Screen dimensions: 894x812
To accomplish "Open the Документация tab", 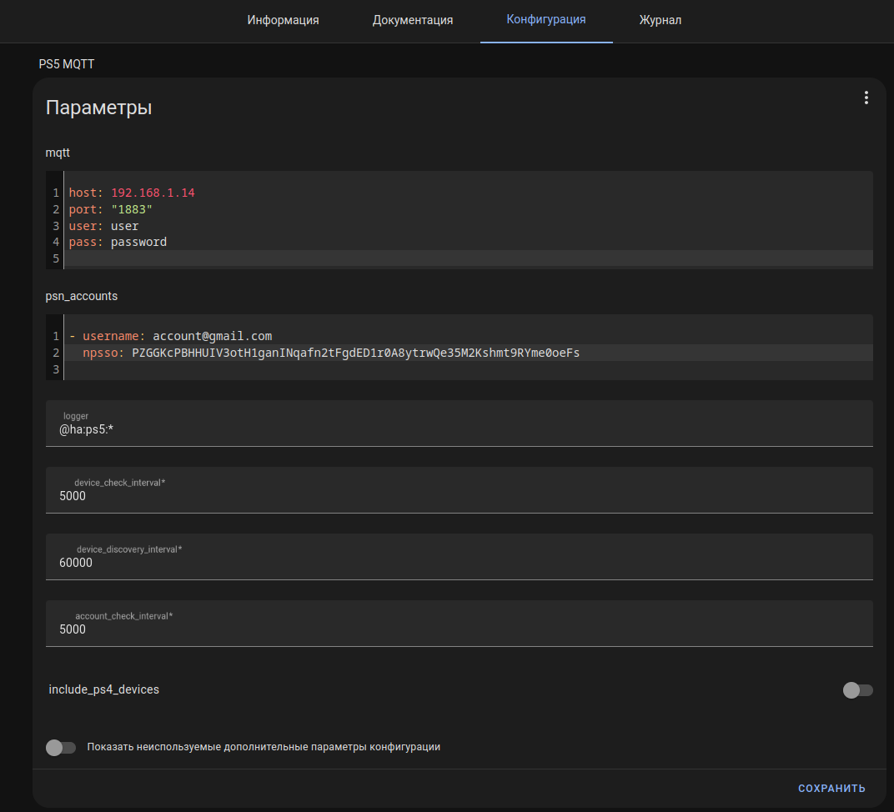I will pos(413,20).
